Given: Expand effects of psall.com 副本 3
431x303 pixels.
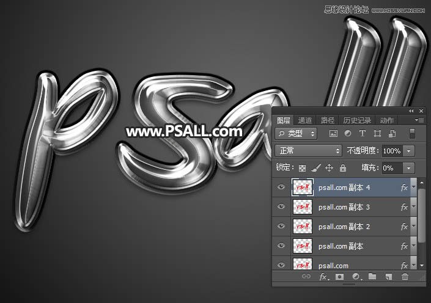Looking at the screenshot, I should point(413,207).
